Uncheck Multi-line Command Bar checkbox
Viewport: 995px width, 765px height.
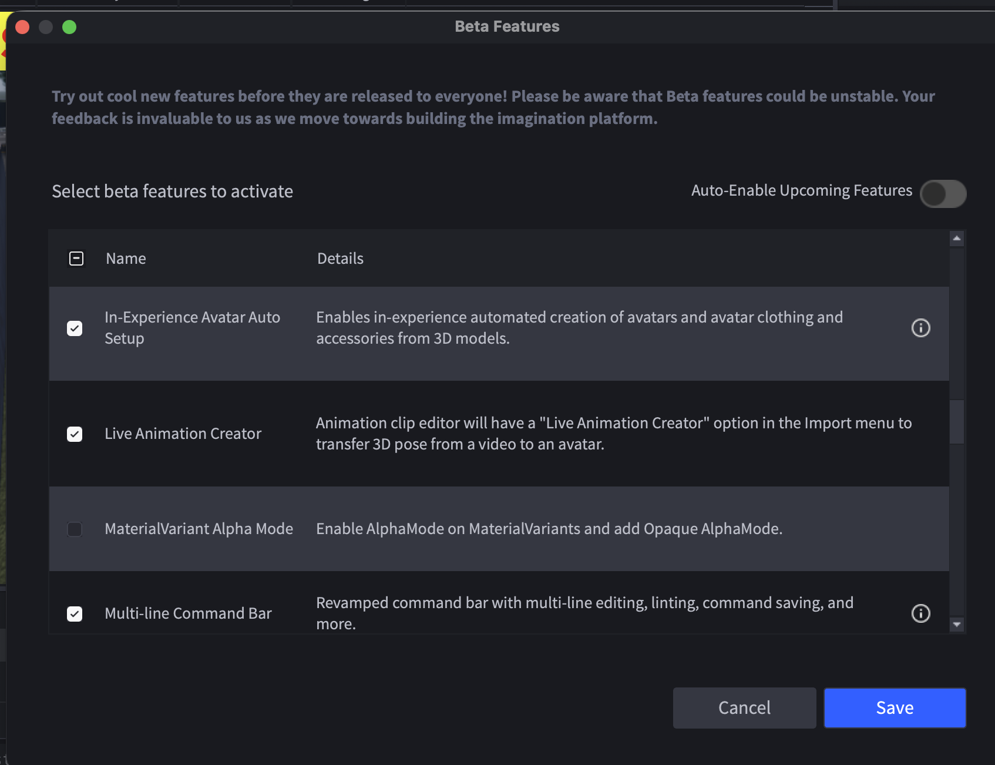[x=75, y=614]
